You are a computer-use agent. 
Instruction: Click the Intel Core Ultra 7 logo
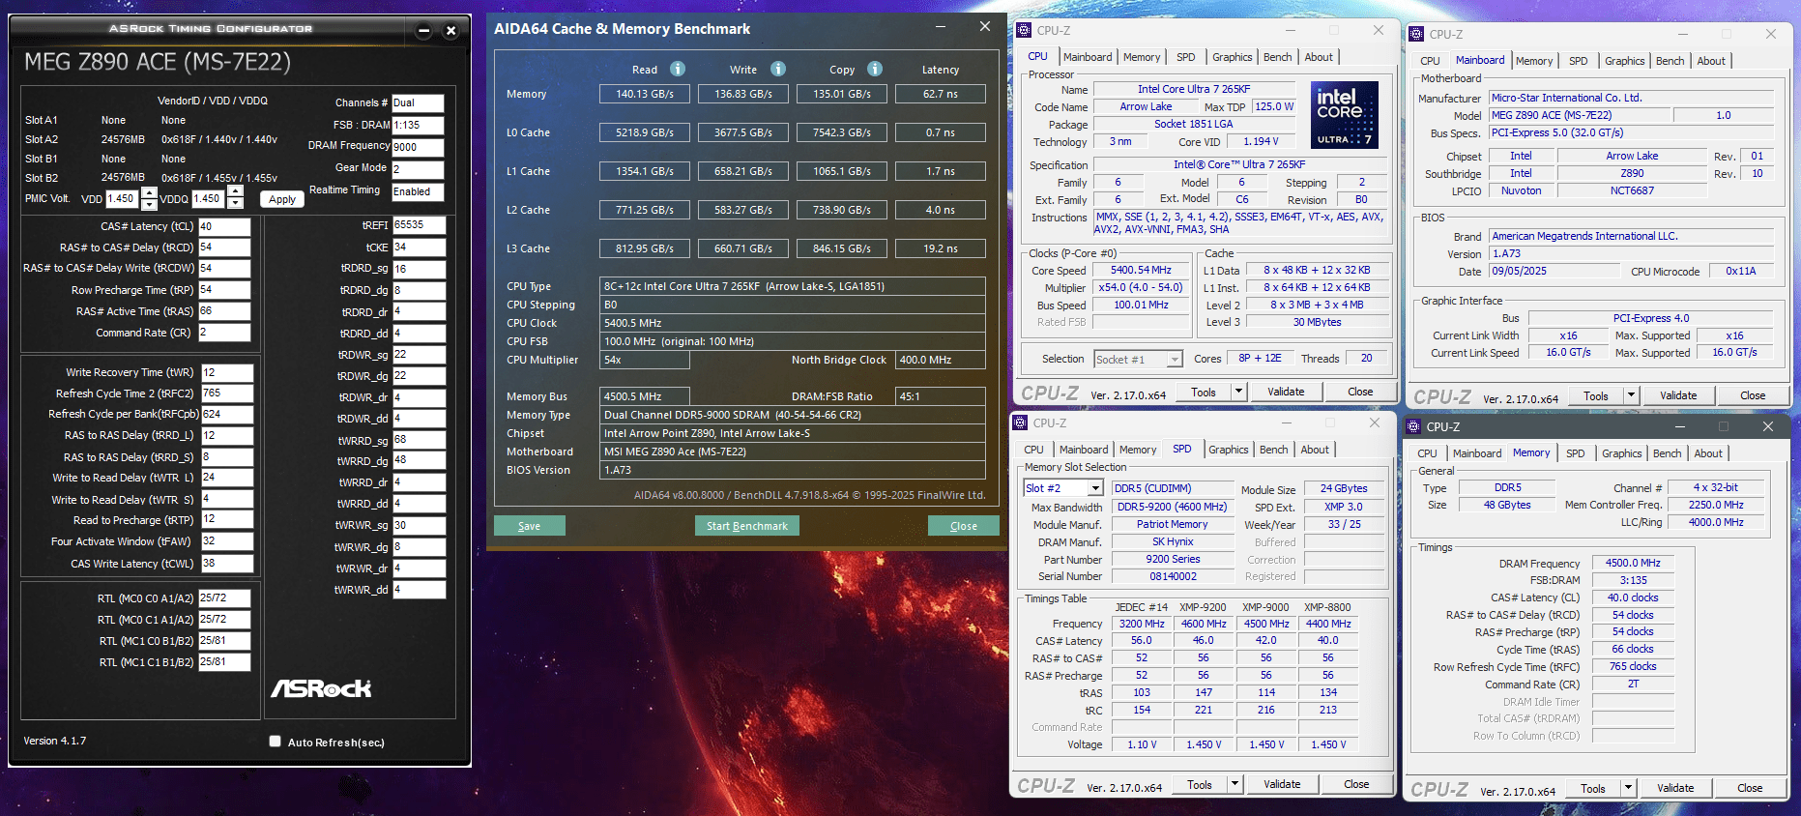pos(1344,115)
